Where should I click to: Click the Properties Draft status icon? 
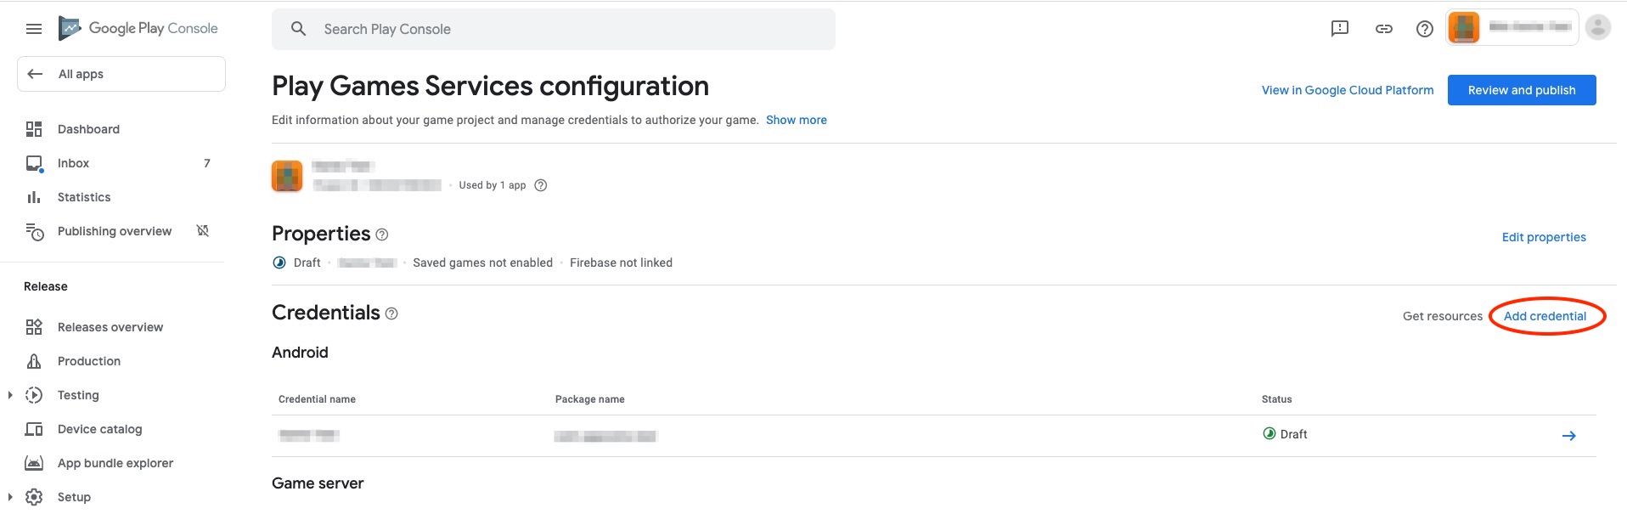(x=279, y=263)
